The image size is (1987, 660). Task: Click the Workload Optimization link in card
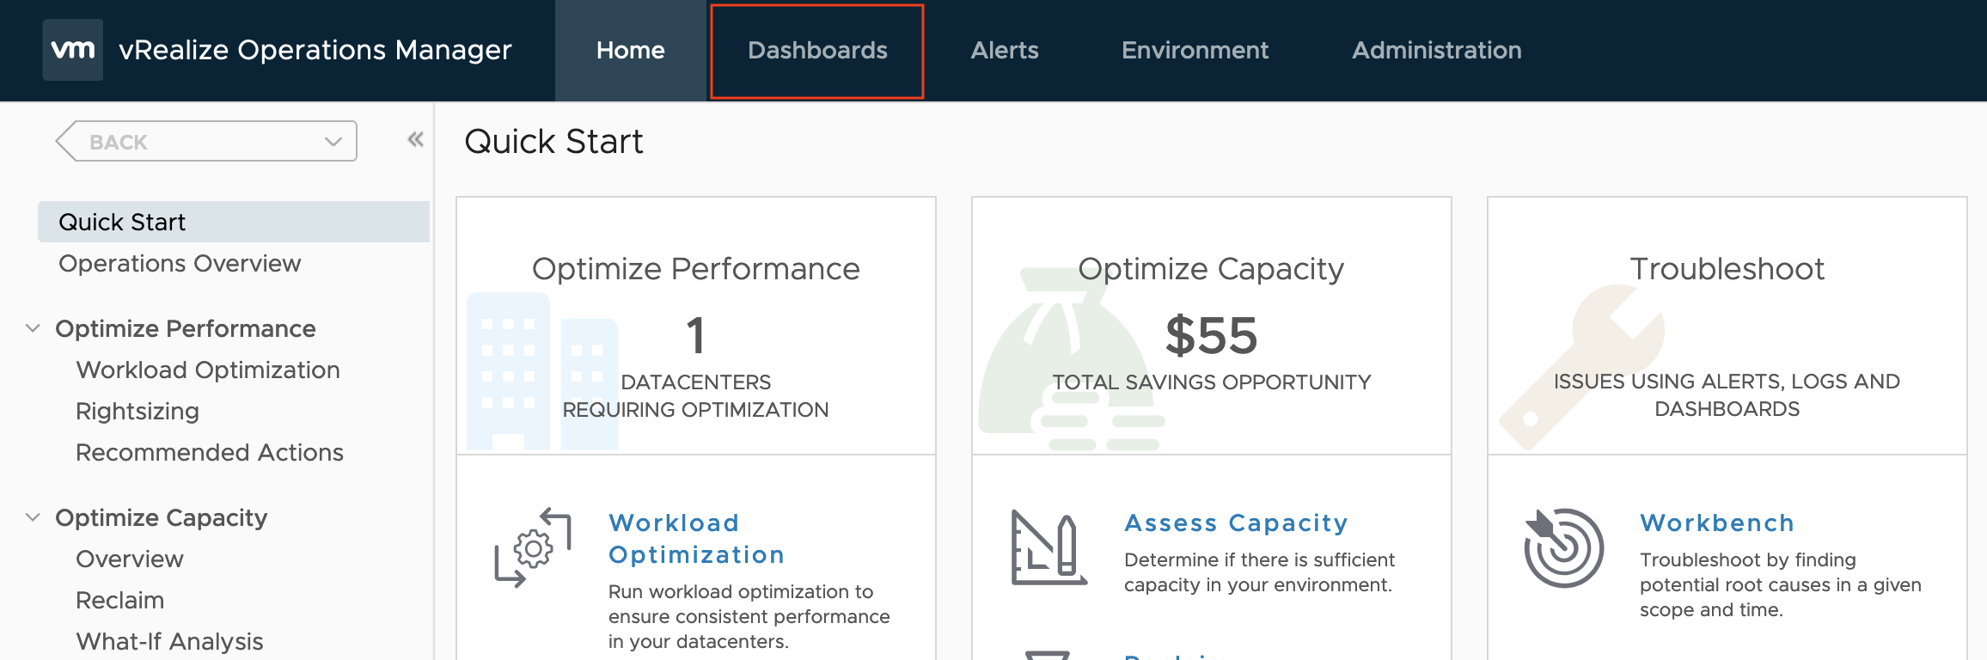[696, 539]
